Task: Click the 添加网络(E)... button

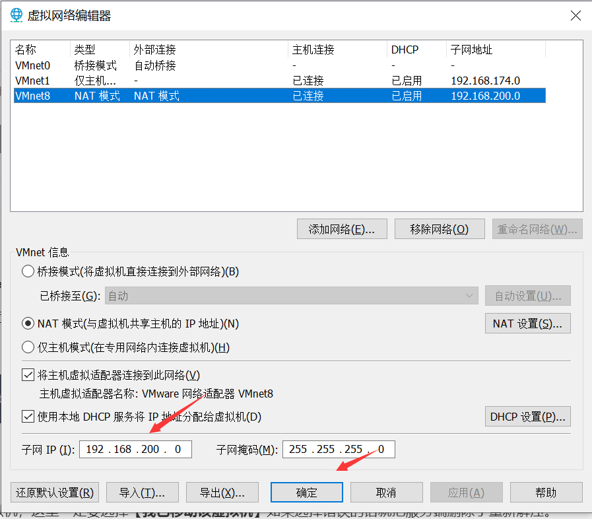Action: [x=342, y=229]
